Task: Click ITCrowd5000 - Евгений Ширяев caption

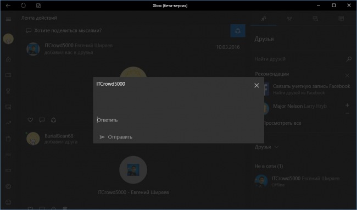Action: (133, 192)
